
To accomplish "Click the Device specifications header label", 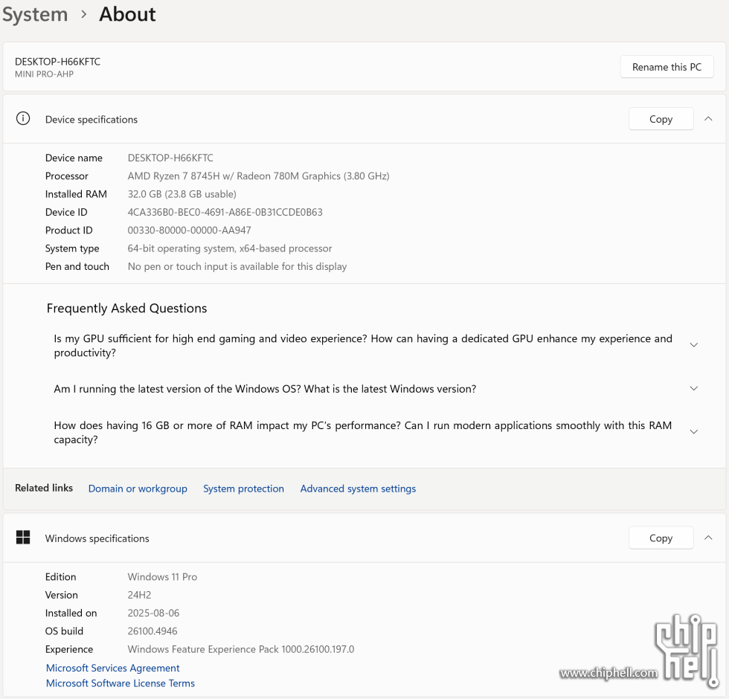I will [91, 120].
